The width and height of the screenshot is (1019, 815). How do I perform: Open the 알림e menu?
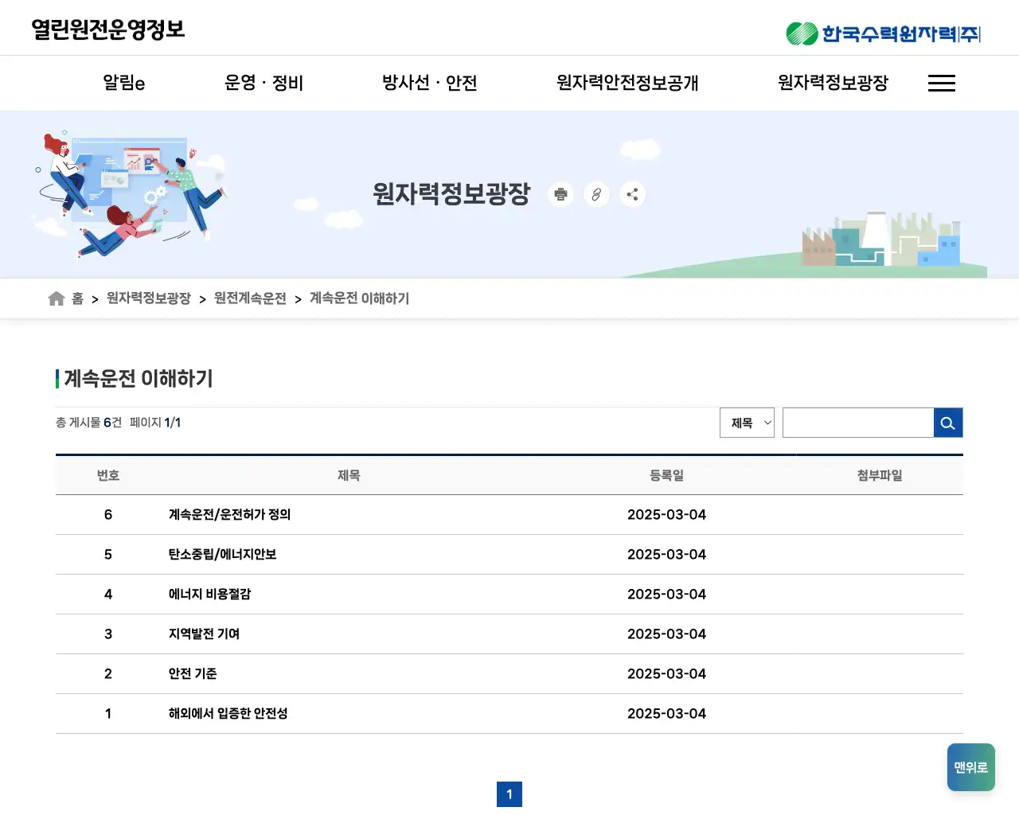point(124,83)
